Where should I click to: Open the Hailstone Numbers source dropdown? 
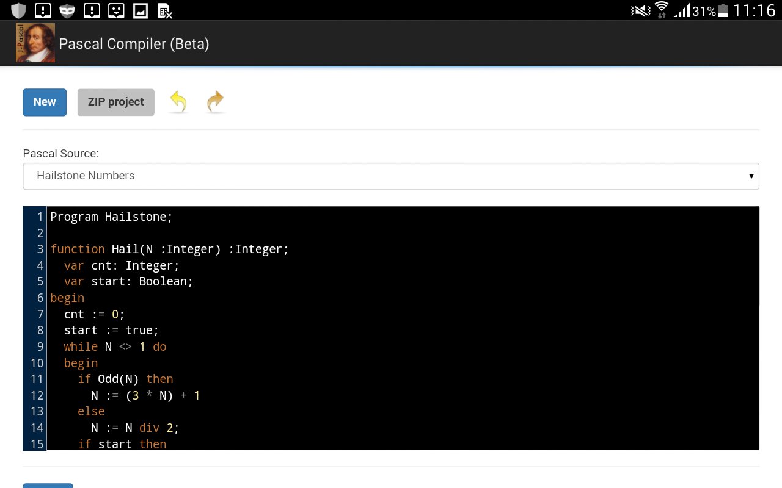pyautogui.click(x=391, y=176)
